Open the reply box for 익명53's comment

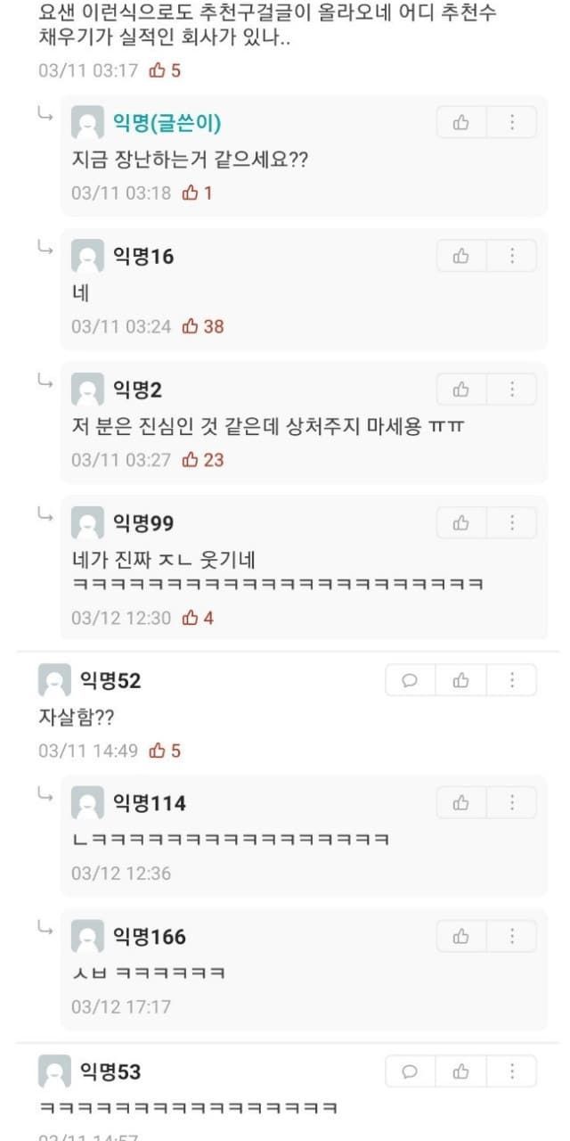pos(410,1071)
